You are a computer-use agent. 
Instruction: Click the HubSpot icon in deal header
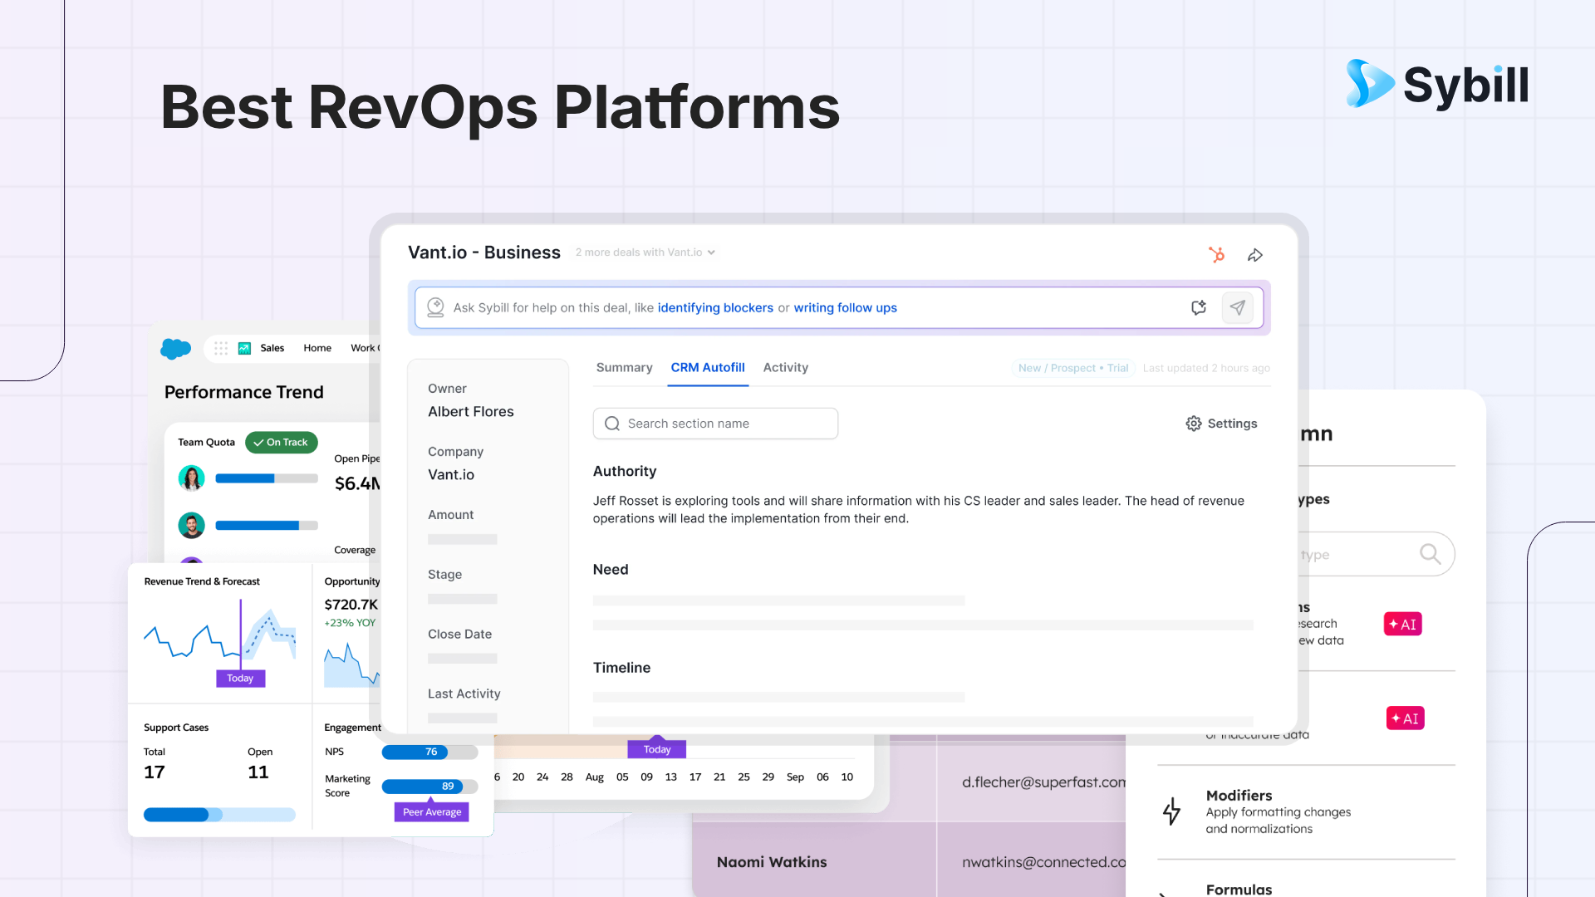click(1216, 254)
